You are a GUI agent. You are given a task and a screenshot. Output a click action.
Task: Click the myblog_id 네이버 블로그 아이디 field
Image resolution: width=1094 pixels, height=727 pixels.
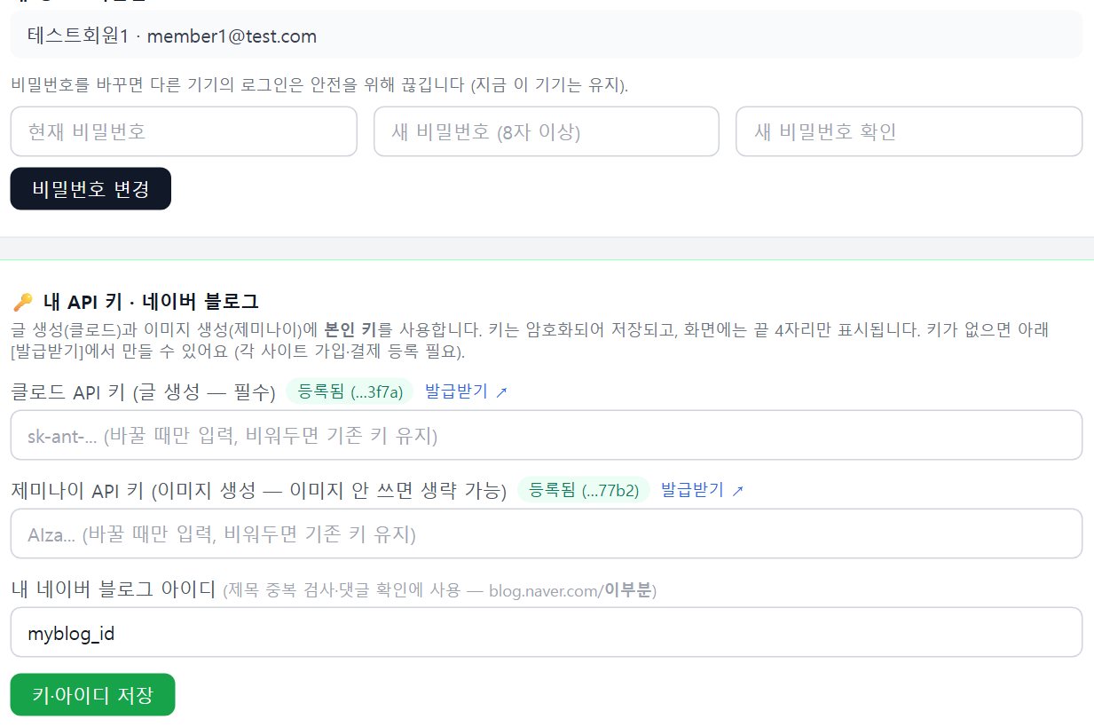pos(547,632)
